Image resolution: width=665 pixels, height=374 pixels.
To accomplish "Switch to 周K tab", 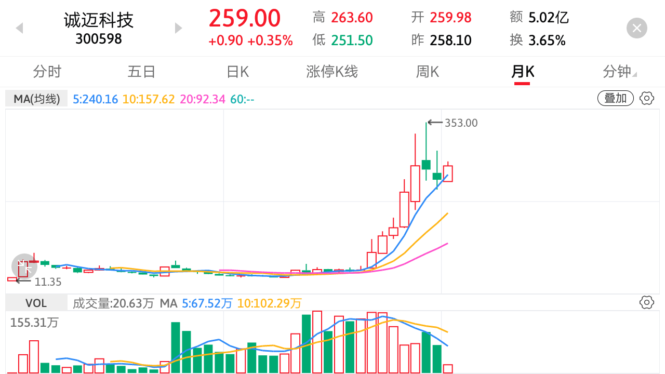I will pyautogui.click(x=427, y=72).
